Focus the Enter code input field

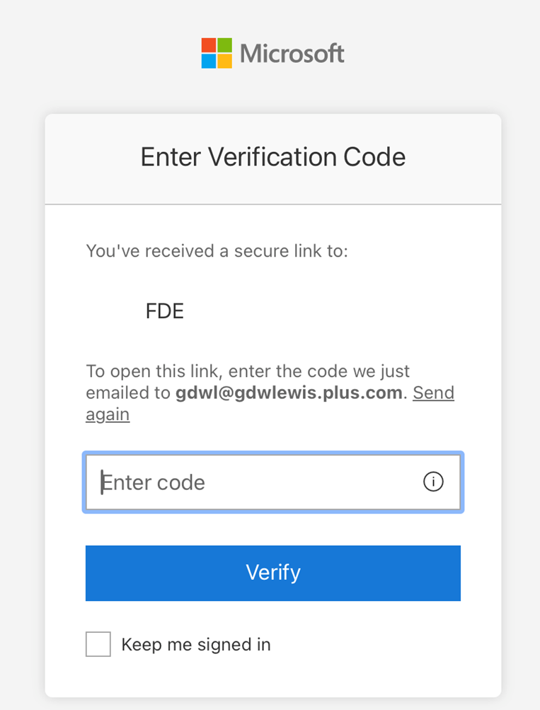coord(273,482)
